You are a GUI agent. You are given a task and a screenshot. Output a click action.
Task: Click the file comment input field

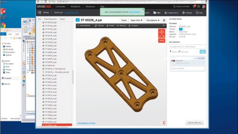[x=187, y=47]
